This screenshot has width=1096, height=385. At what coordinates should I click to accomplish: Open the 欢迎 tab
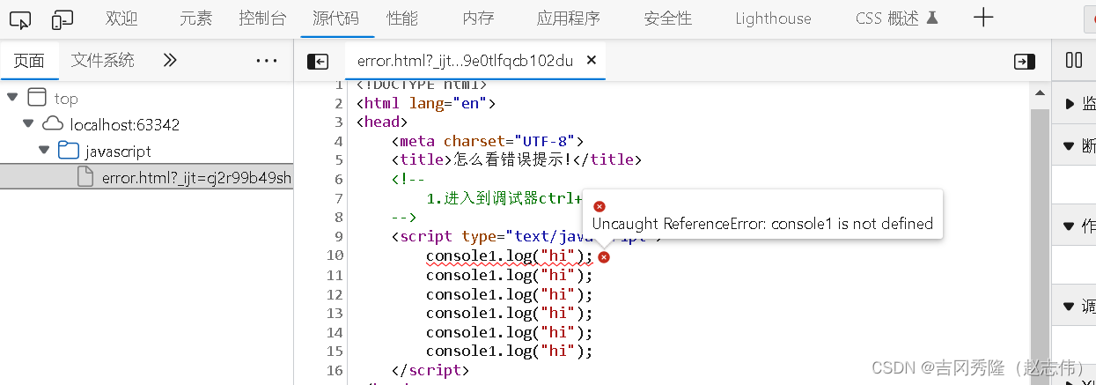point(121,19)
